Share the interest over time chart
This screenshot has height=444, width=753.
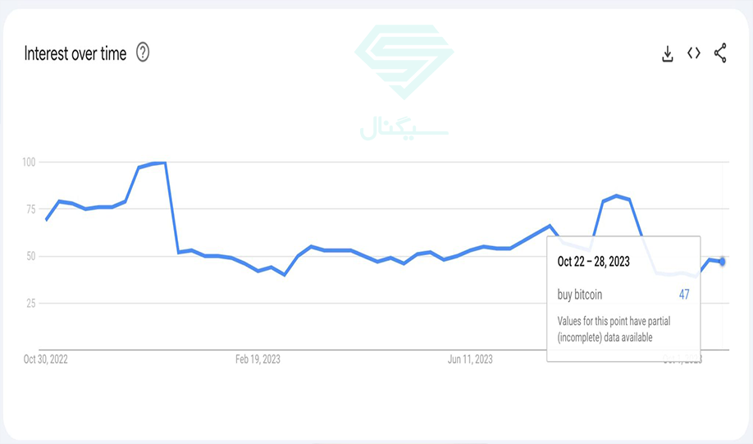720,53
